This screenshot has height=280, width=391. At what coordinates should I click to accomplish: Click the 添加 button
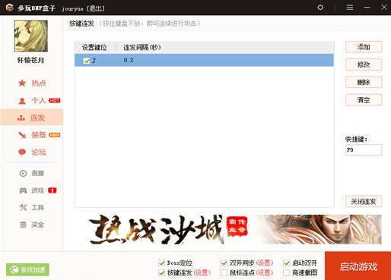pos(364,47)
